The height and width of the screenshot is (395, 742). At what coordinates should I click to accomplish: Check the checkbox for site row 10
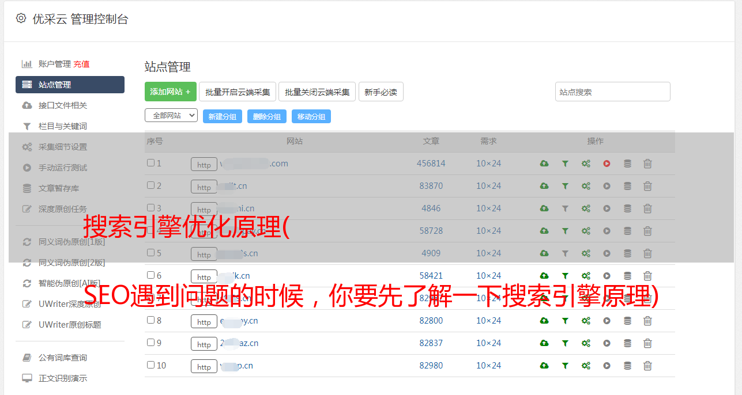click(x=150, y=365)
